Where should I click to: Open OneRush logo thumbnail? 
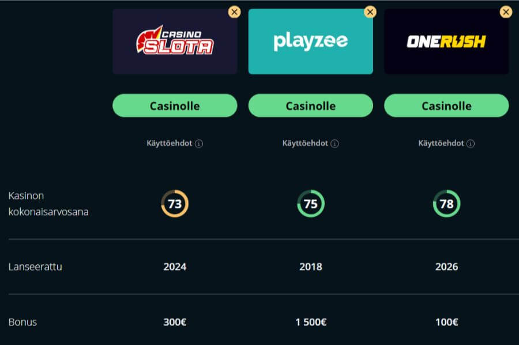pos(446,42)
